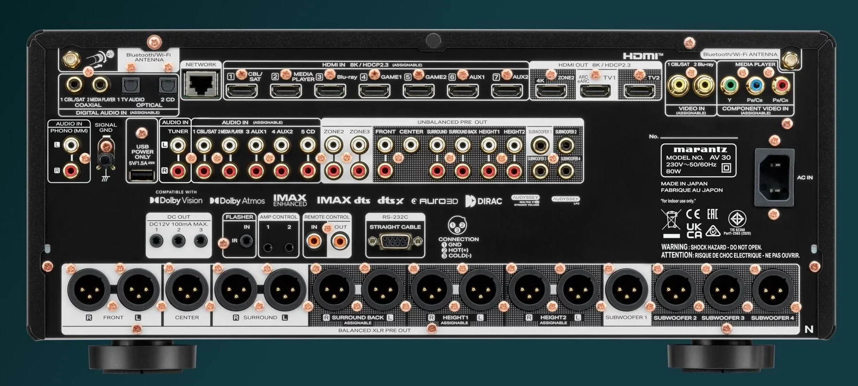
Task: Click the HDMI logo at the top
Action: click(x=643, y=56)
